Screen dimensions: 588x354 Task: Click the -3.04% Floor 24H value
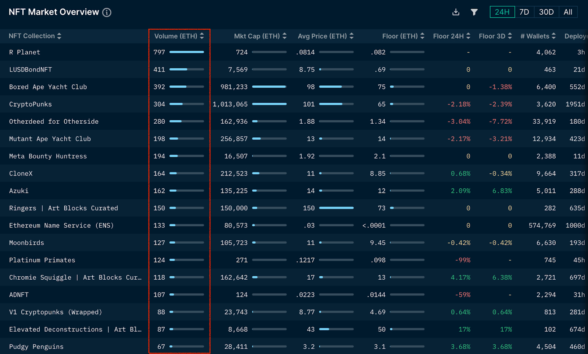point(459,121)
